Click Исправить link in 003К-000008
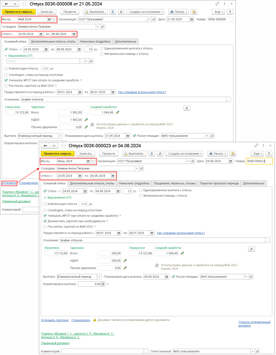276x355 pixels. coord(9,183)
